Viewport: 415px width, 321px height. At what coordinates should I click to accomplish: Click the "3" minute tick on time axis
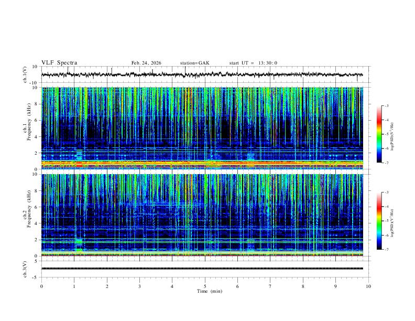(x=139, y=286)
